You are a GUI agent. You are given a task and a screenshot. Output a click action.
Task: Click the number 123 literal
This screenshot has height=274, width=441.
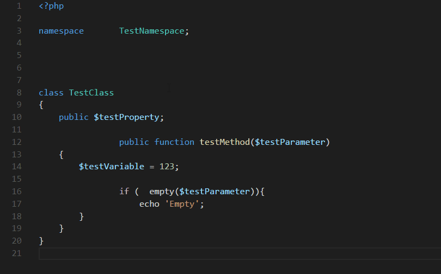click(167, 167)
